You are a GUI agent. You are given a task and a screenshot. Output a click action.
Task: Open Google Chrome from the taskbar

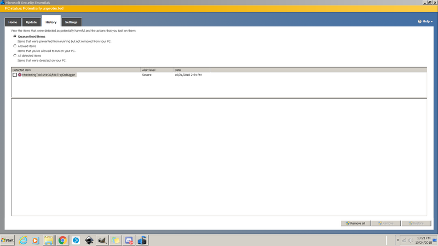[x=62, y=240]
